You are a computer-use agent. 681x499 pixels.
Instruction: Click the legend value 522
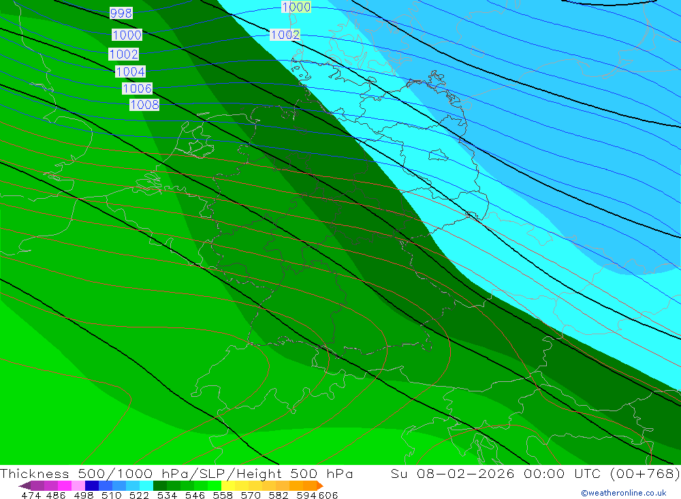[x=139, y=495]
